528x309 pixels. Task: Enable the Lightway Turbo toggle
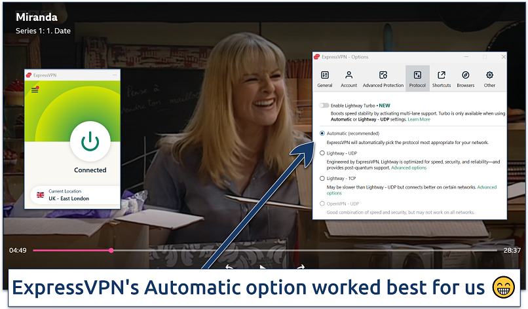(x=324, y=105)
